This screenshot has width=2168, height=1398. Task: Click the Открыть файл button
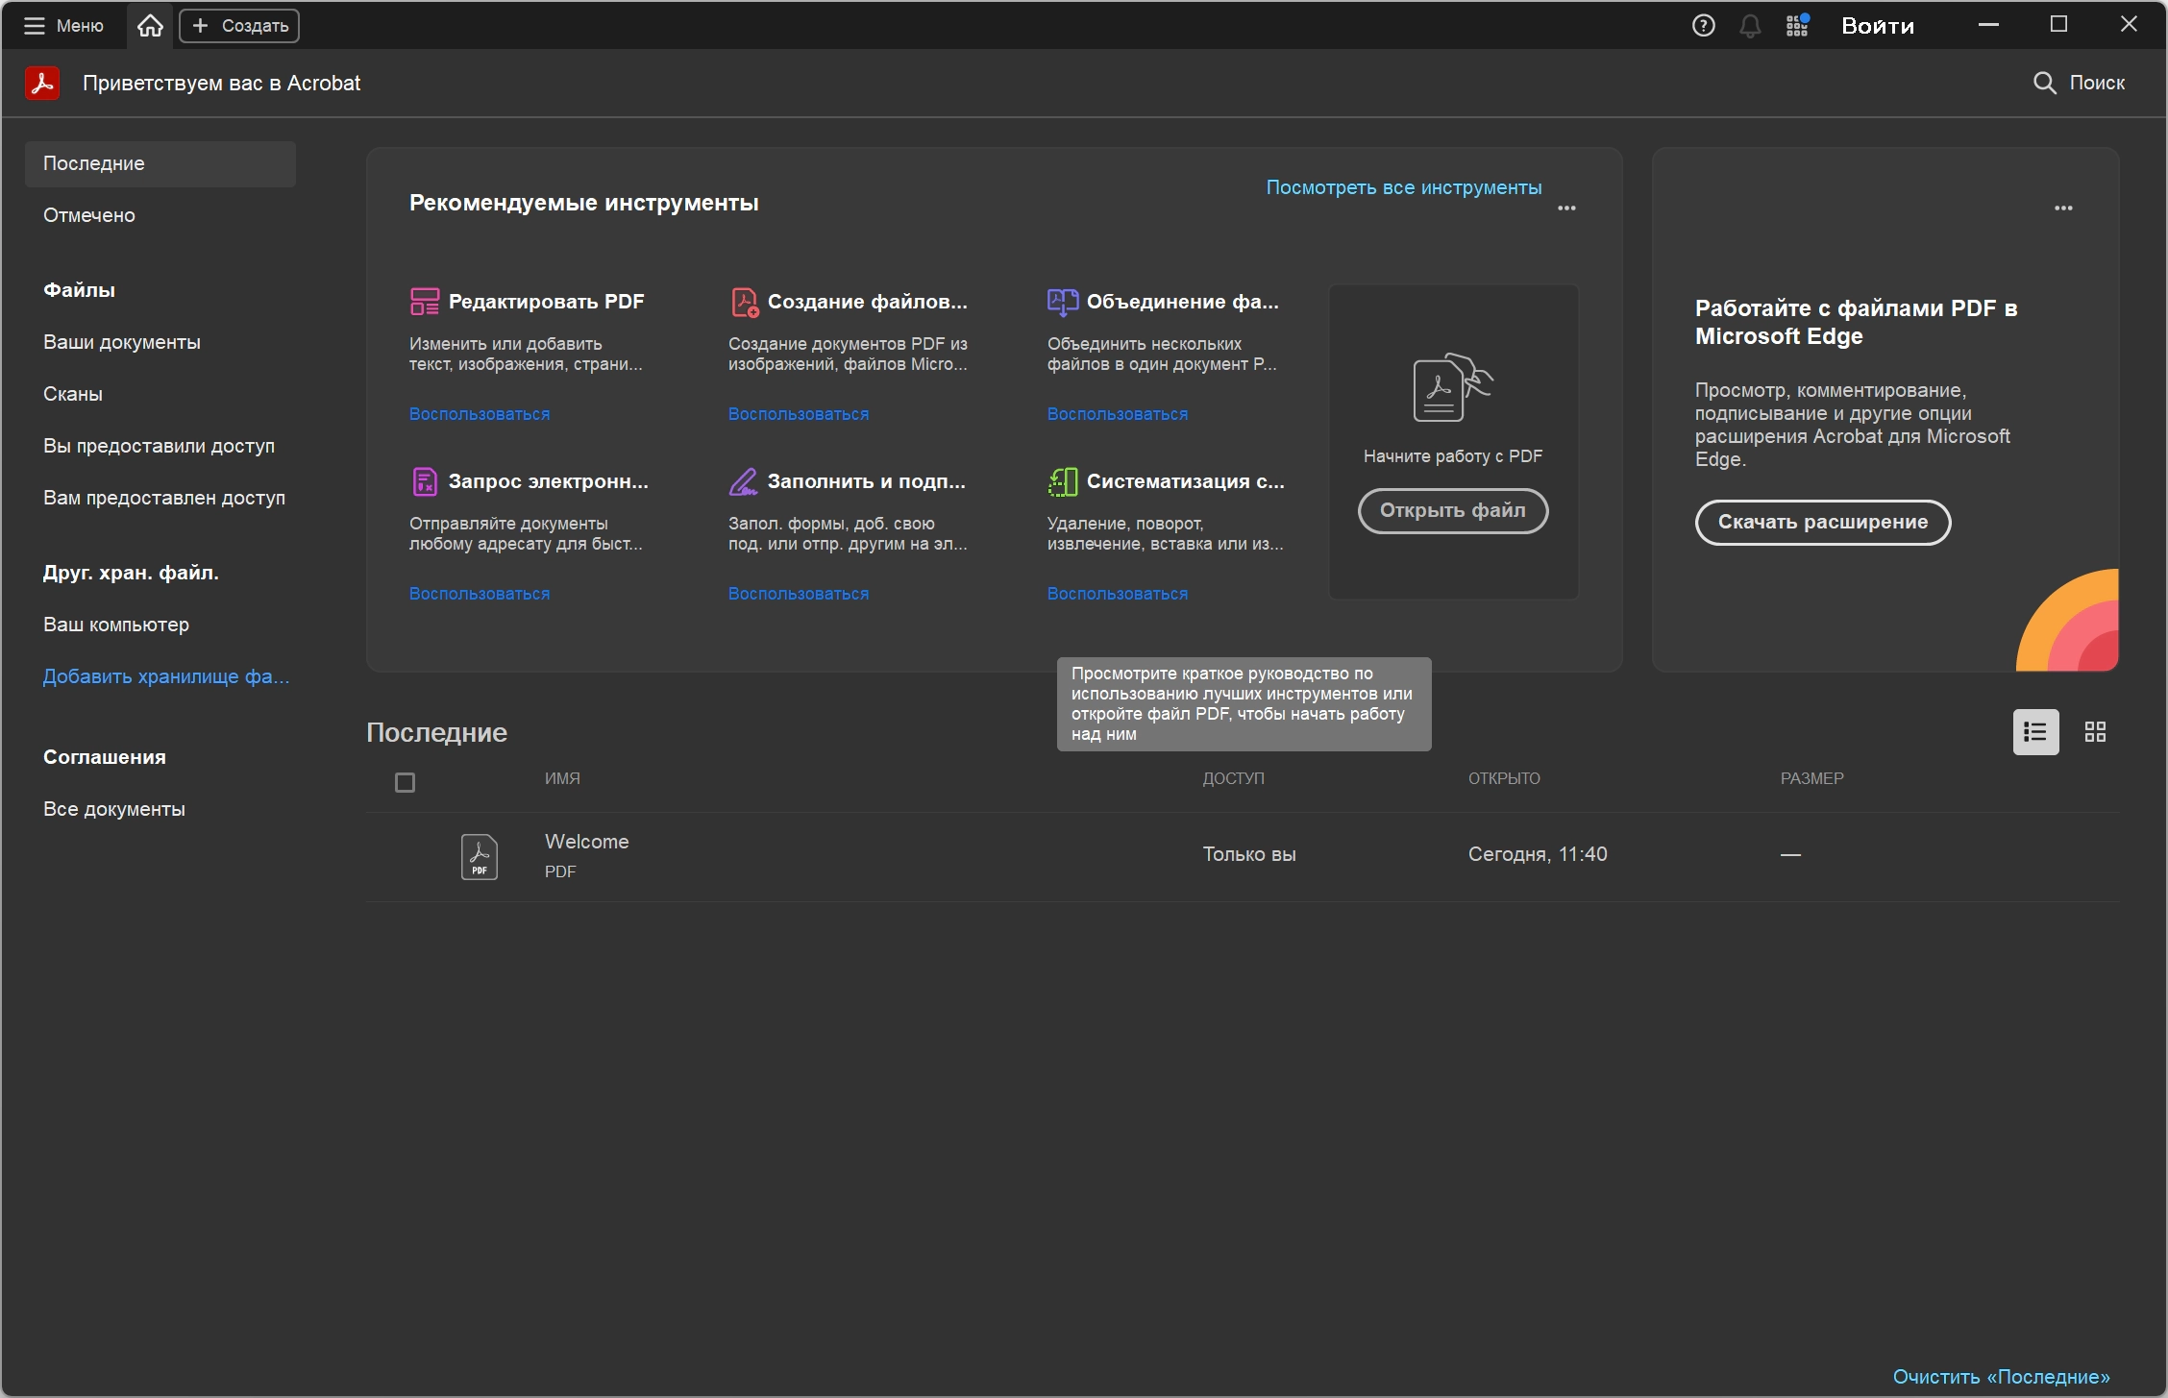tap(1452, 510)
